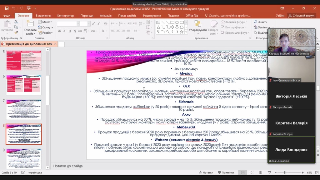The width and height of the screenshot is (320, 180).
Task: Toggle italic formatting button К
Action: tap(64, 31)
